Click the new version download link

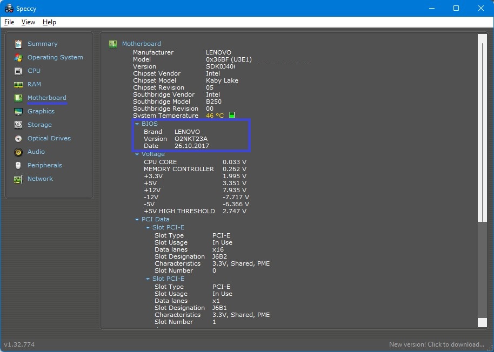436,344
